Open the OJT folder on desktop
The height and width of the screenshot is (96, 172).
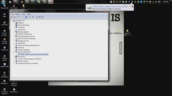click(23, 7)
